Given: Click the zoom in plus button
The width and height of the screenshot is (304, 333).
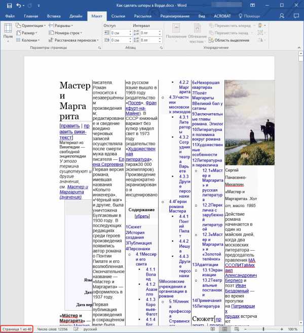Looking at the screenshot, I should pyautogui.click(x=282, y=329).
